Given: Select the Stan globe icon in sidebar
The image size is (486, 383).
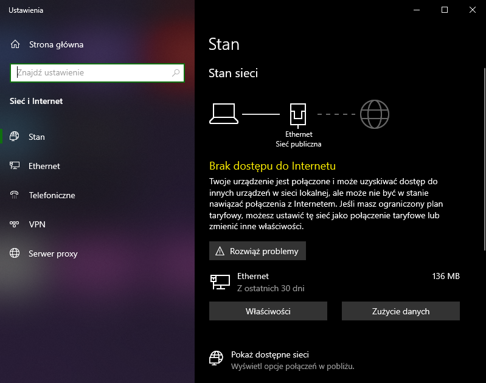Looking at the screenshot, I should pyautogui.click(x=14, y=136).
